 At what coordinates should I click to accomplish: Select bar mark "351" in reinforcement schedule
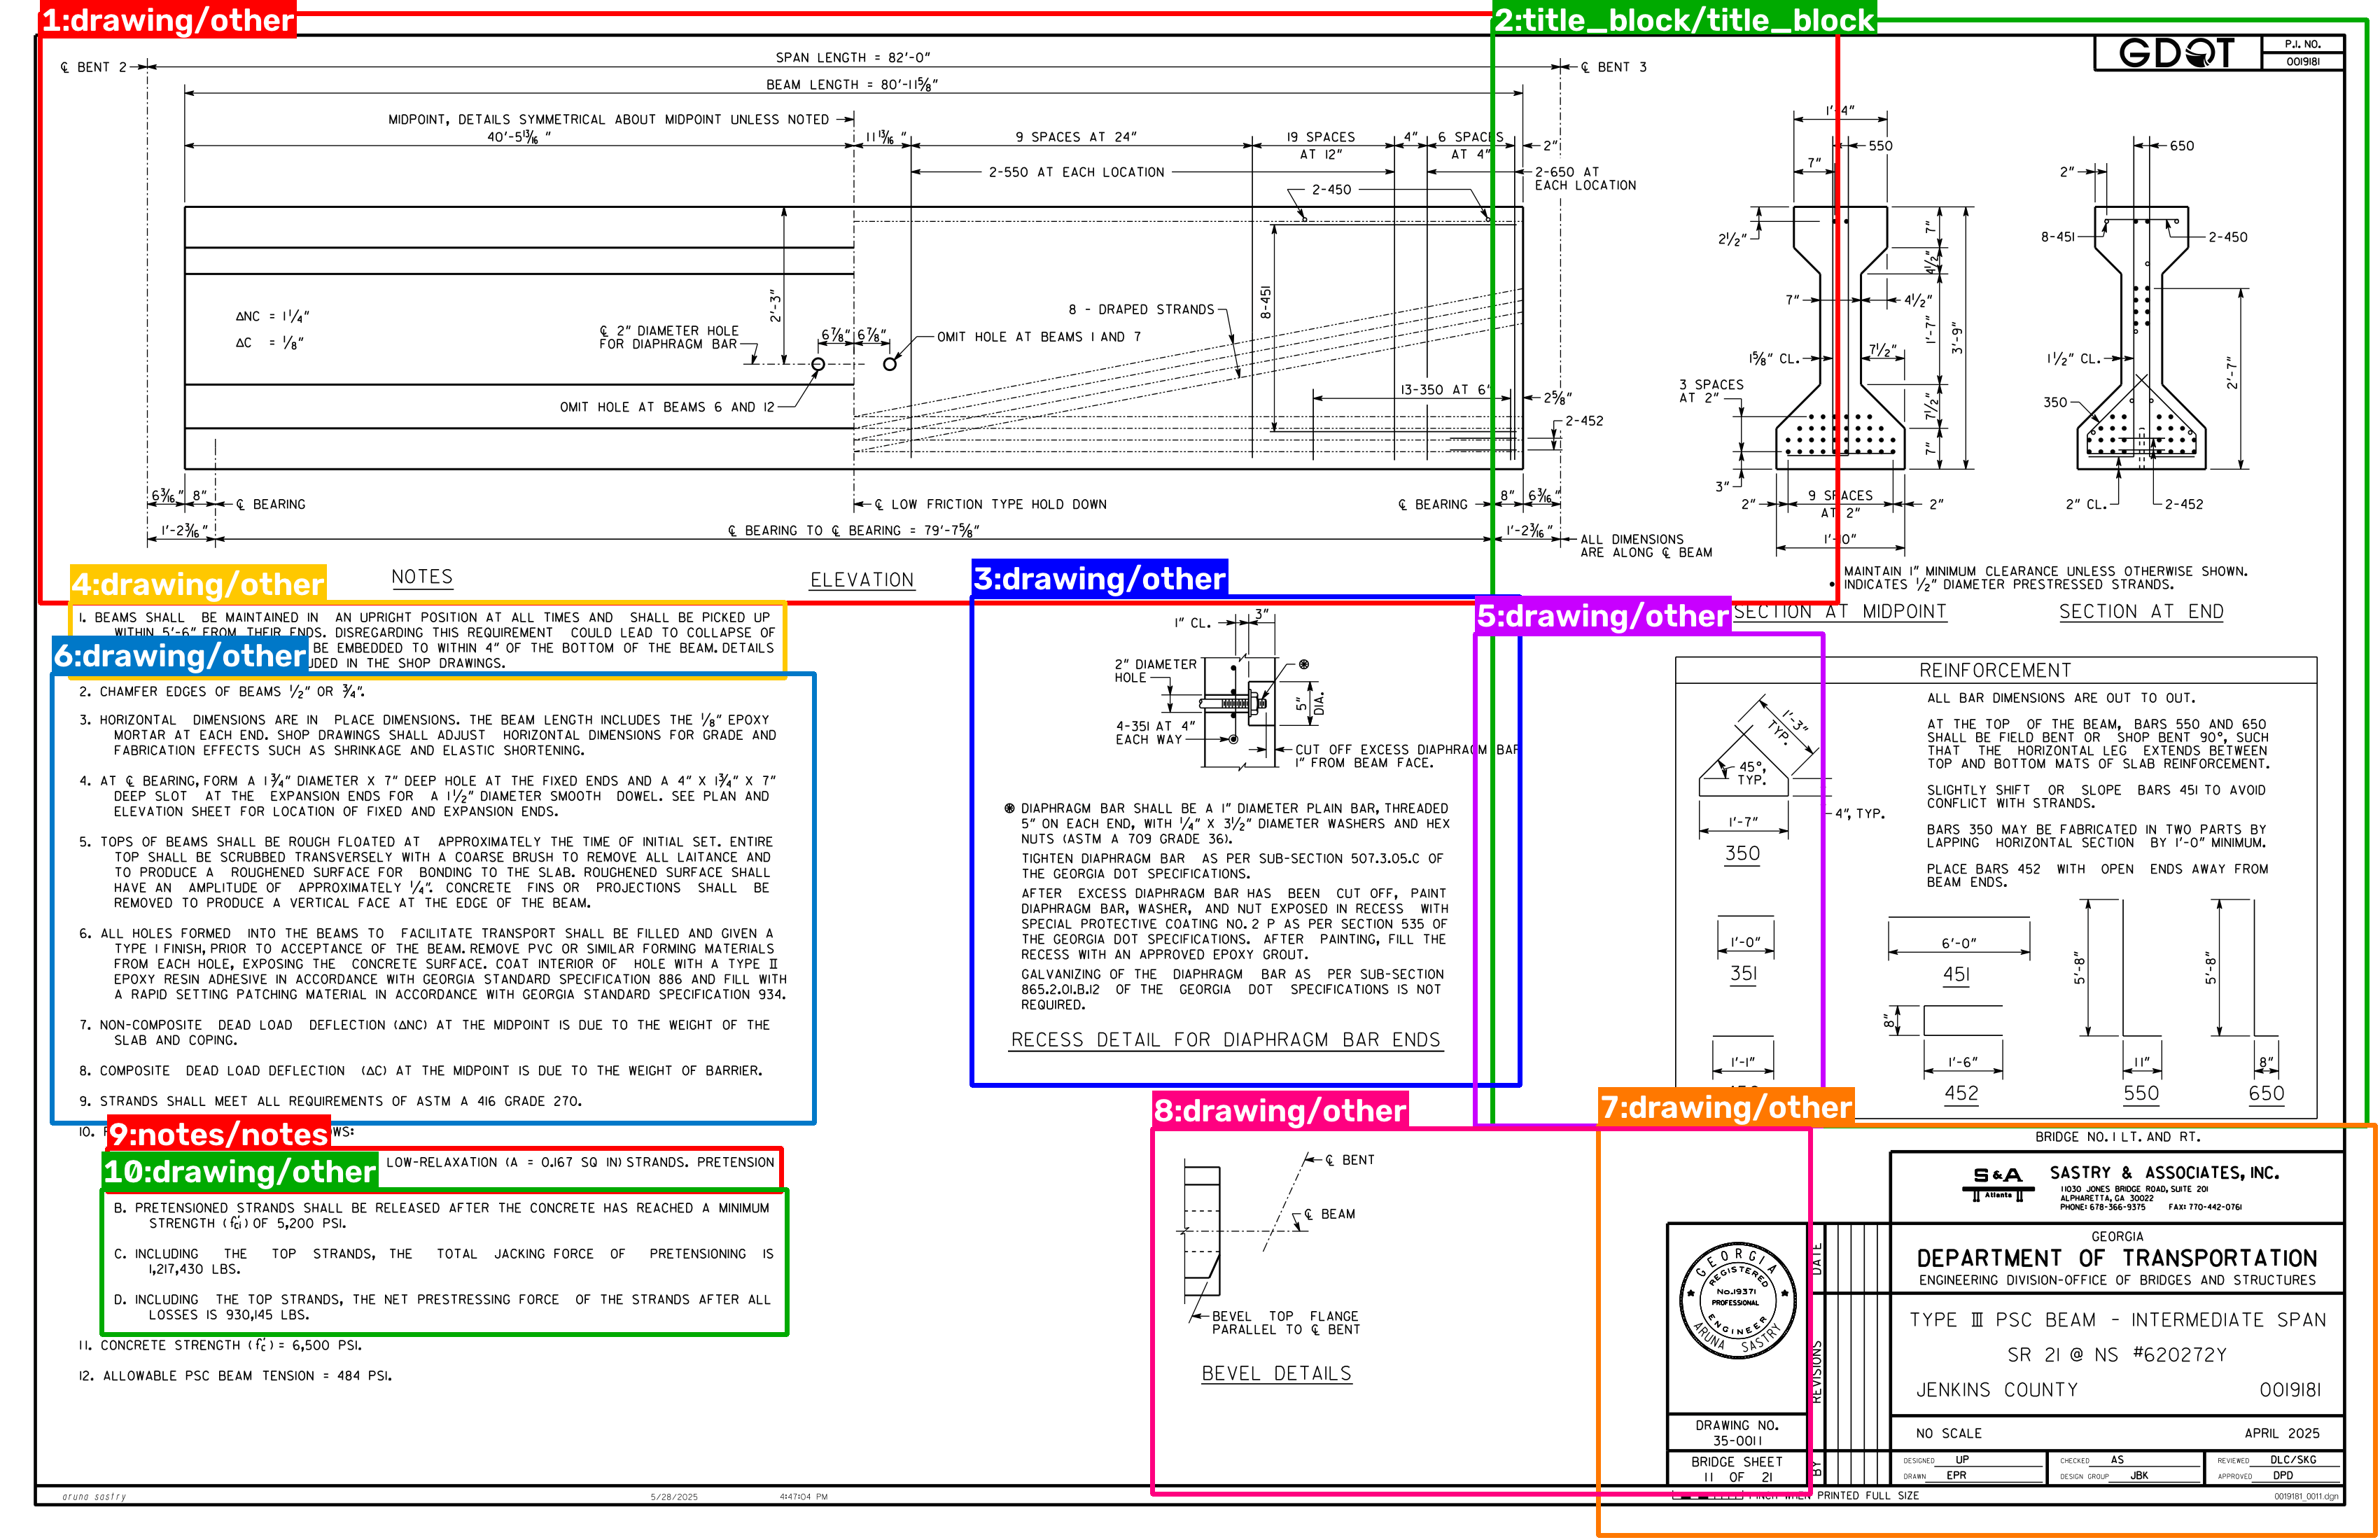(1743, 973)
